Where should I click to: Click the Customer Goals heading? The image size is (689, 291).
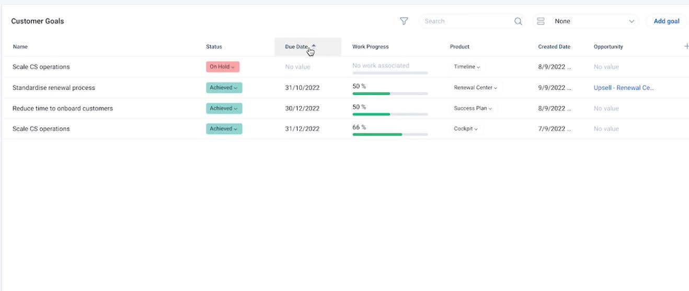tap(38, 21)
